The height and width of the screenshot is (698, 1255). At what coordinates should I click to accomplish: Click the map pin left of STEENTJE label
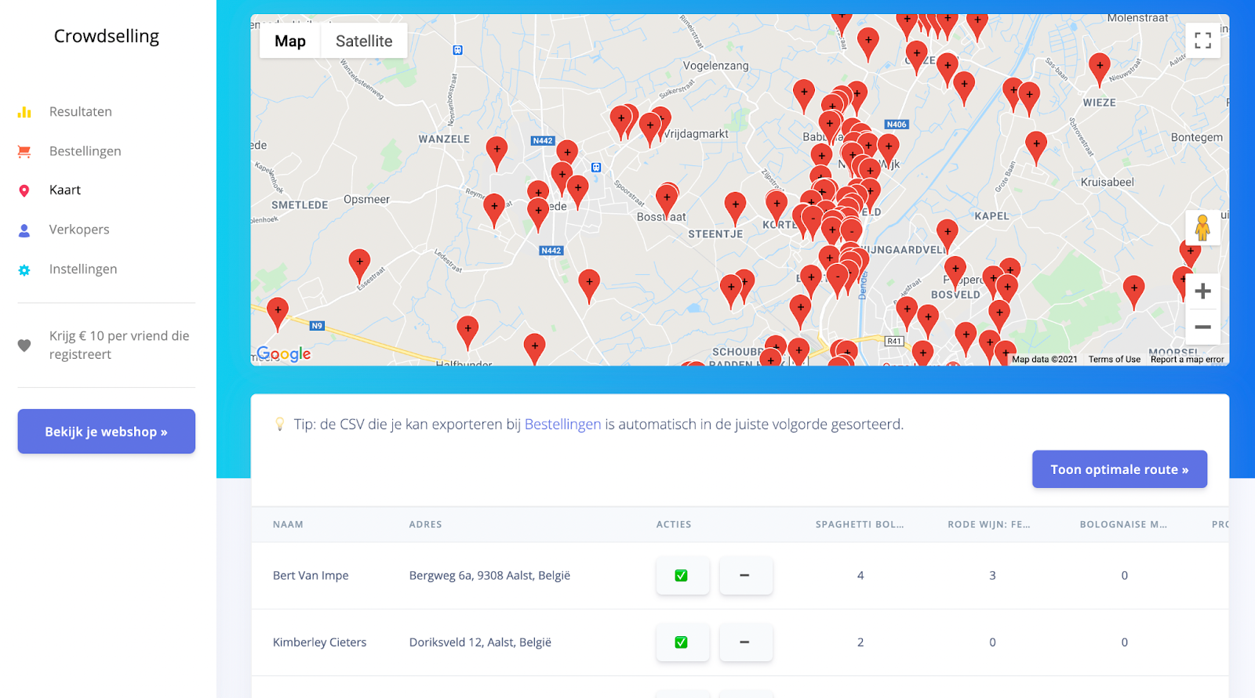[667, 202]
